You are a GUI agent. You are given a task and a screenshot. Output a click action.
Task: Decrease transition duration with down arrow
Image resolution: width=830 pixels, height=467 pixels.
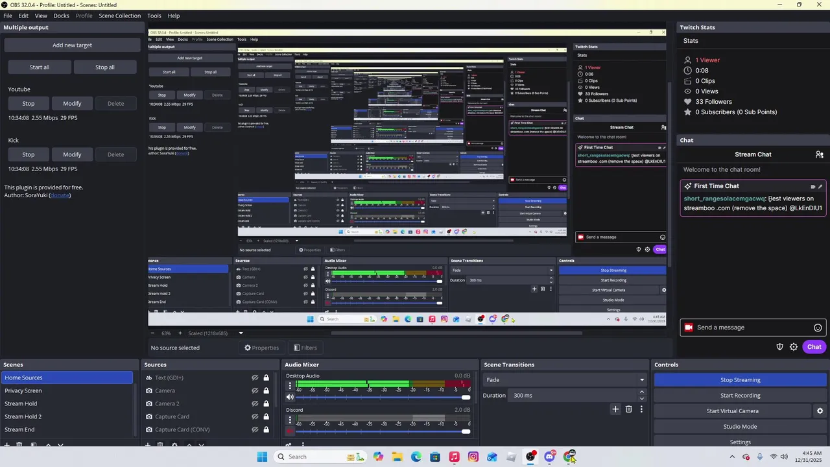point(642,399)
